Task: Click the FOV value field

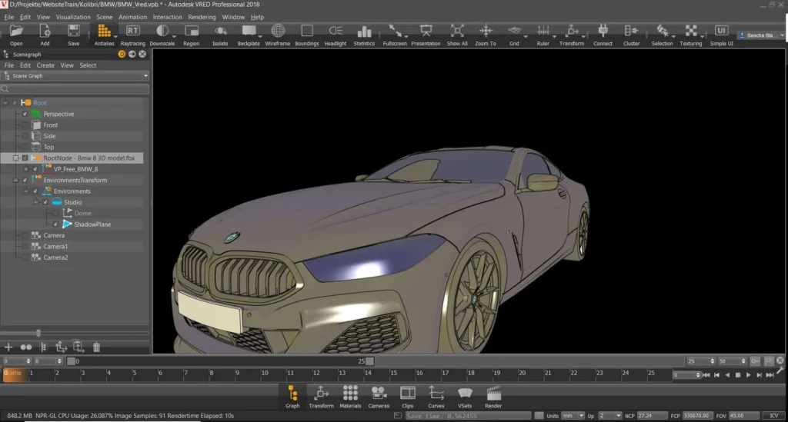Action: (x=744, y=416)
